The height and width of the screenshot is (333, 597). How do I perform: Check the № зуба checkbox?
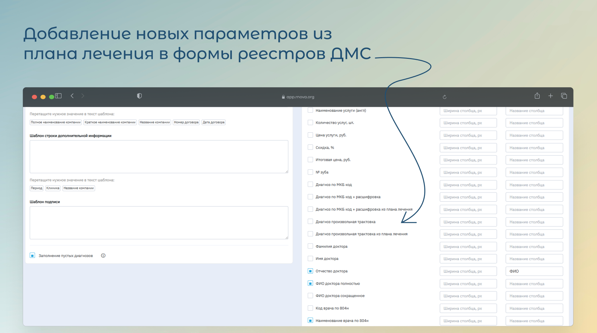pyautogui.click(x=310, y=172)
